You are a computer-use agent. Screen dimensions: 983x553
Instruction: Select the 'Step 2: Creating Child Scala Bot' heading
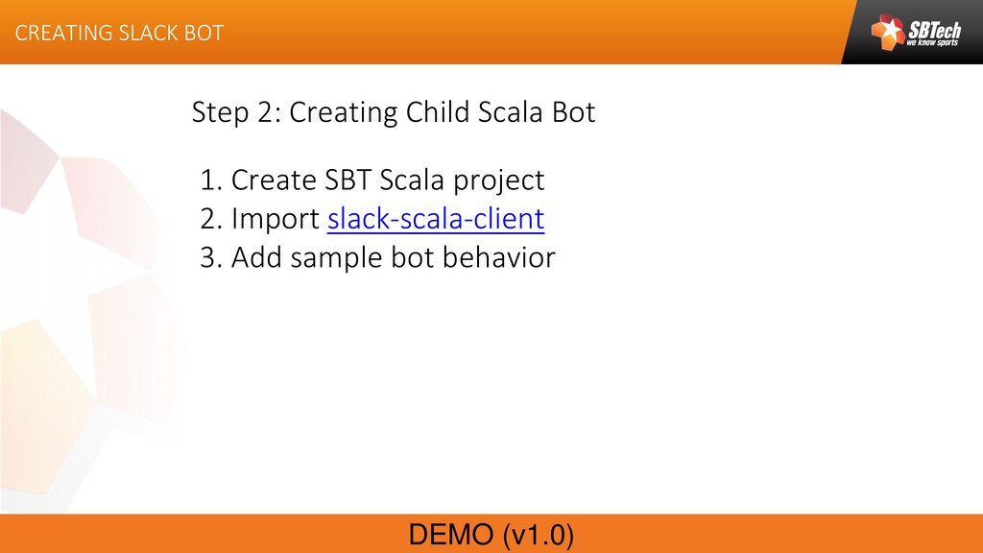(394, 113)
